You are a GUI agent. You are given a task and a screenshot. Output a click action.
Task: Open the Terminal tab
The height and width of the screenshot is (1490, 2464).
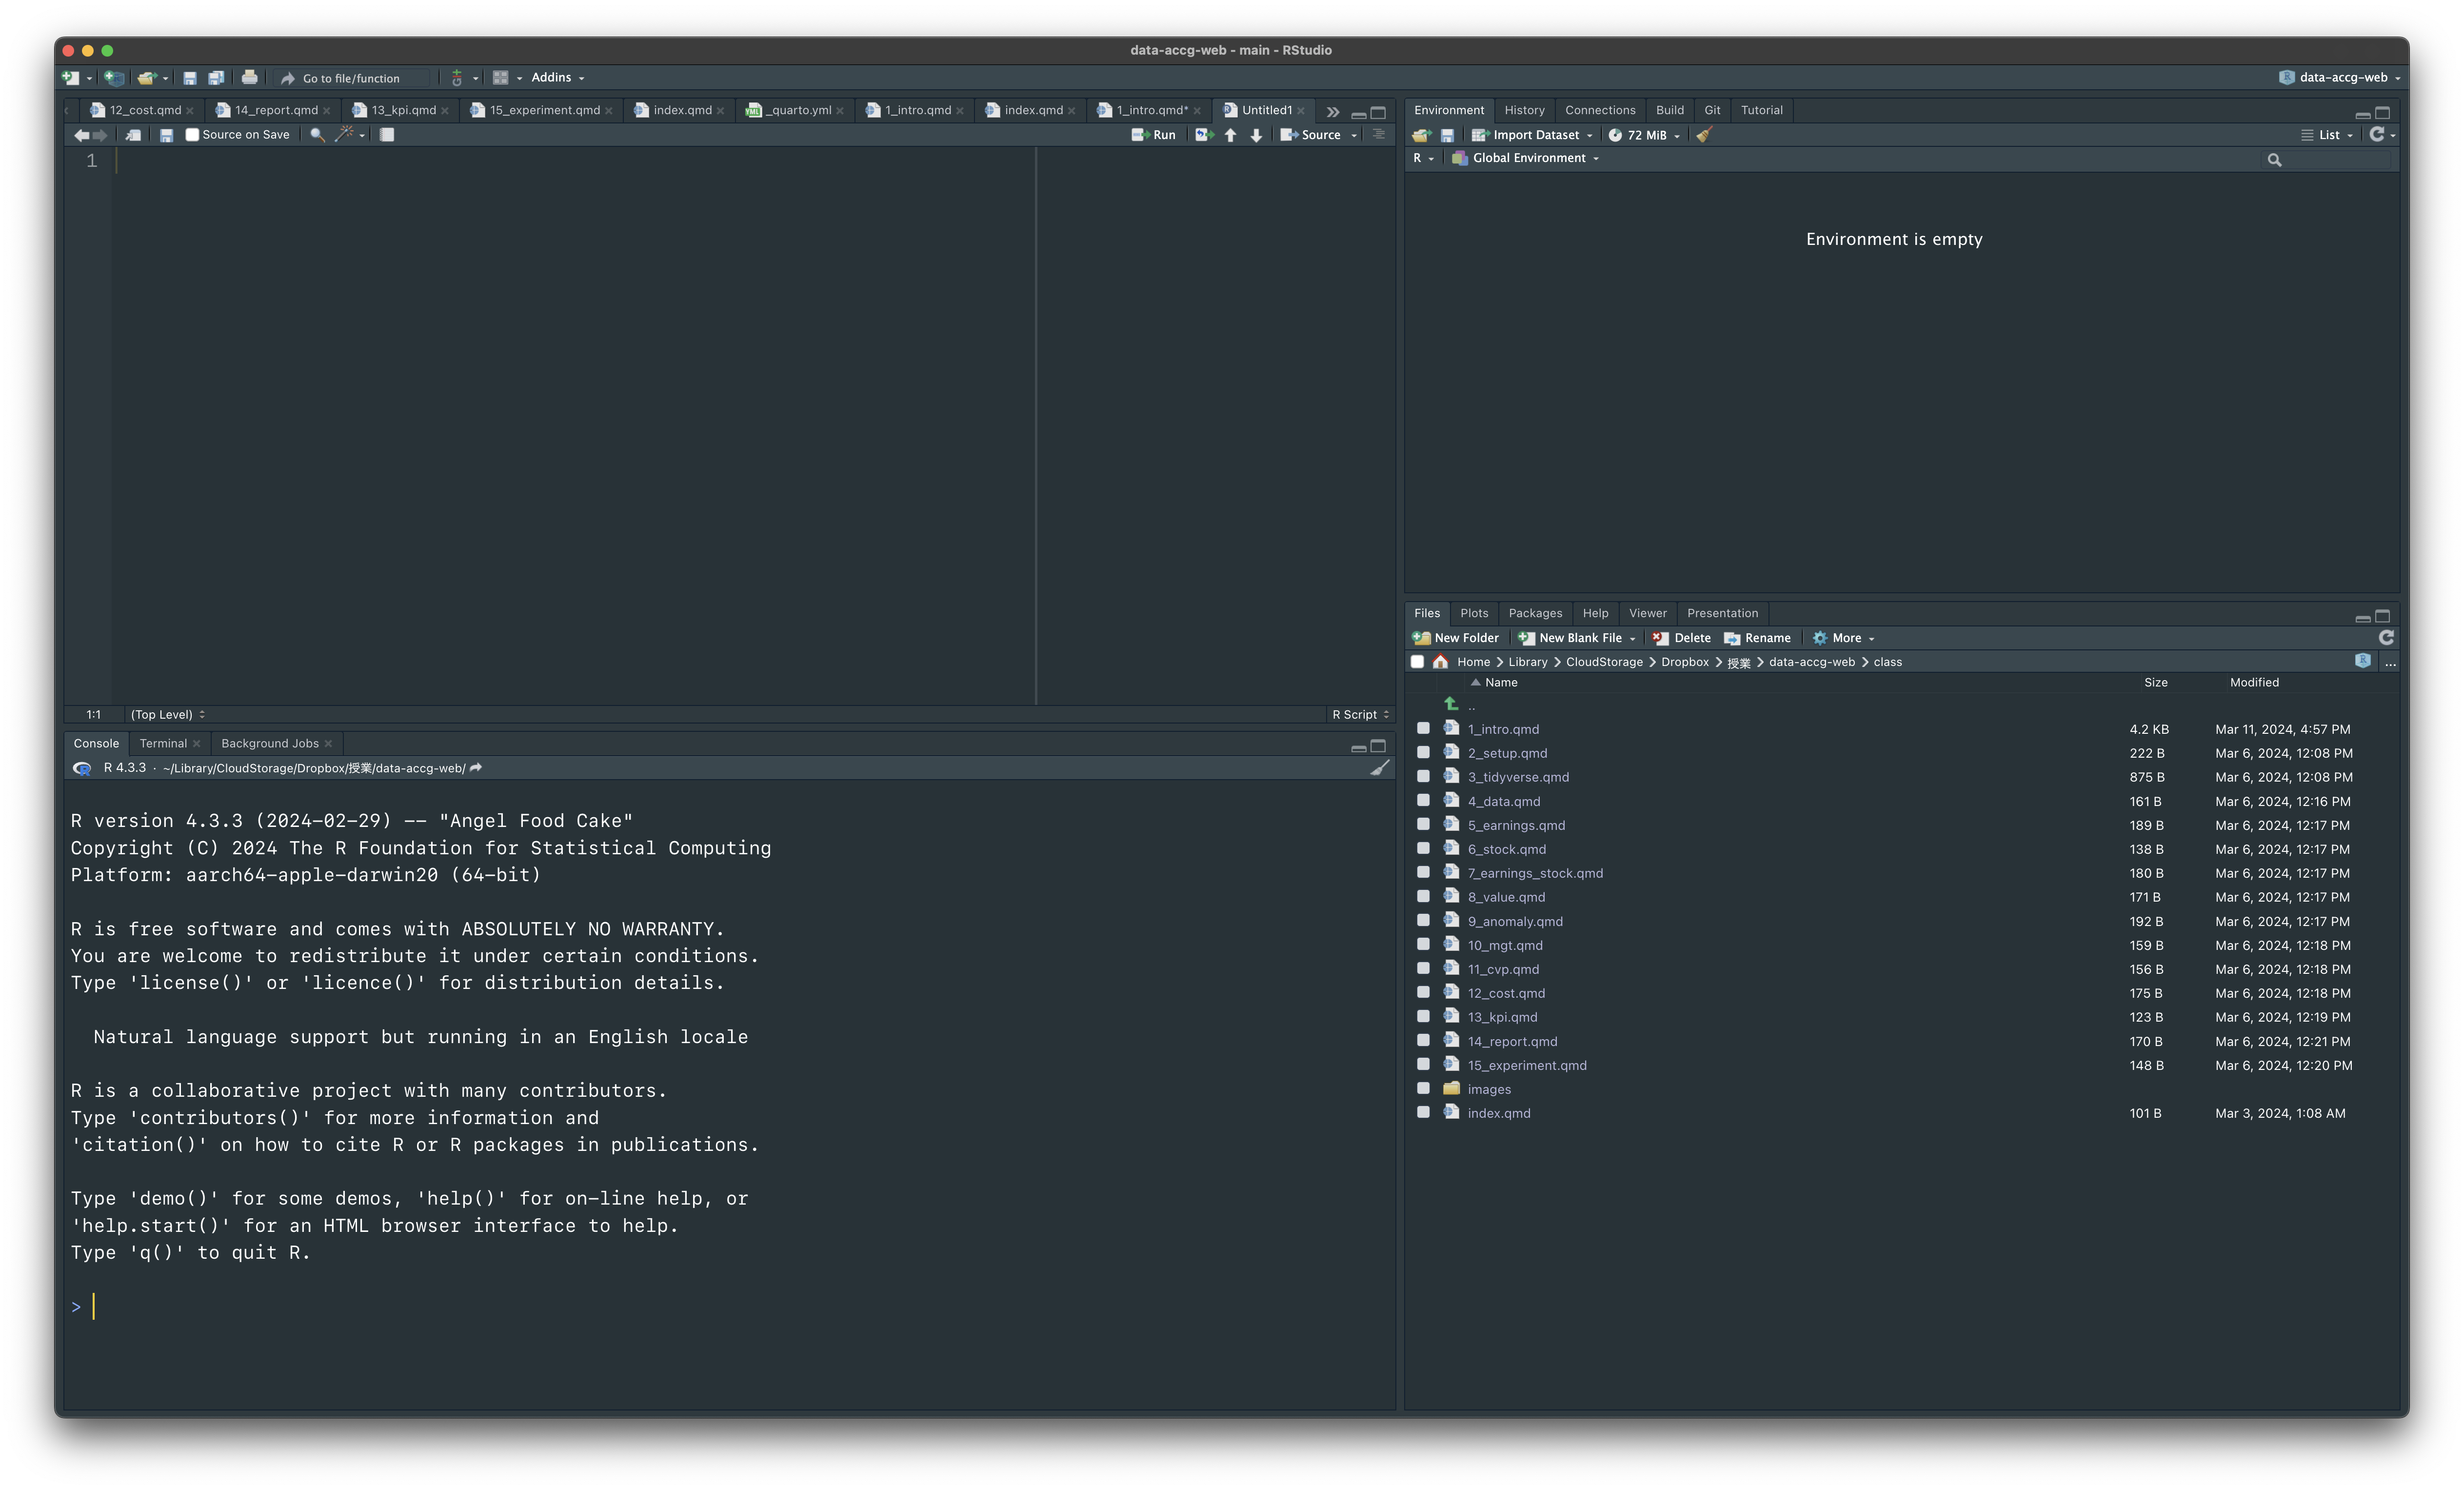(x=163, y=743)
